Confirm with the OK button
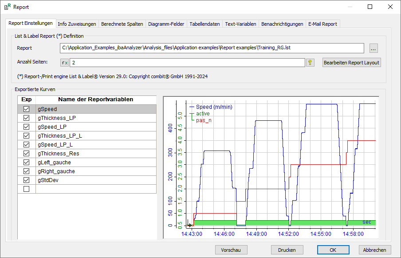The width and height of the screenshot is (401, 258). [333, 250]
